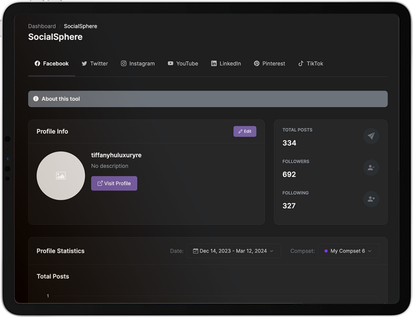Open the calendar icon inside the date selector

pyautogui.click(x=196, y=250)
